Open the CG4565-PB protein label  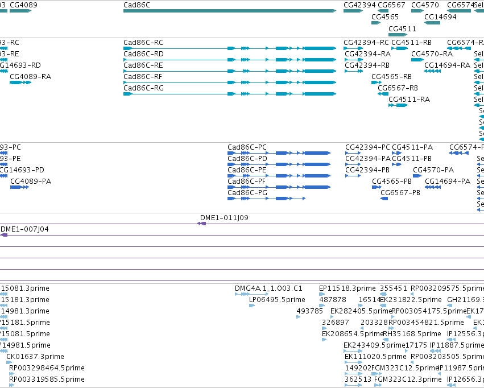click(x=392, y=182)
